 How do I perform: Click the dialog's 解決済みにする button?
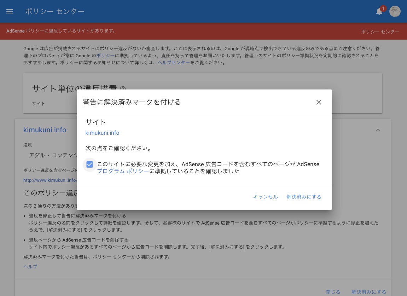(x=304, y=197)
